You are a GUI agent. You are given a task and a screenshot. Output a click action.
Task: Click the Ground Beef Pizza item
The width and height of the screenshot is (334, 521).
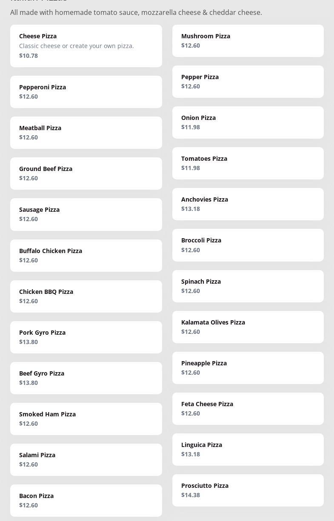[86, 174]
